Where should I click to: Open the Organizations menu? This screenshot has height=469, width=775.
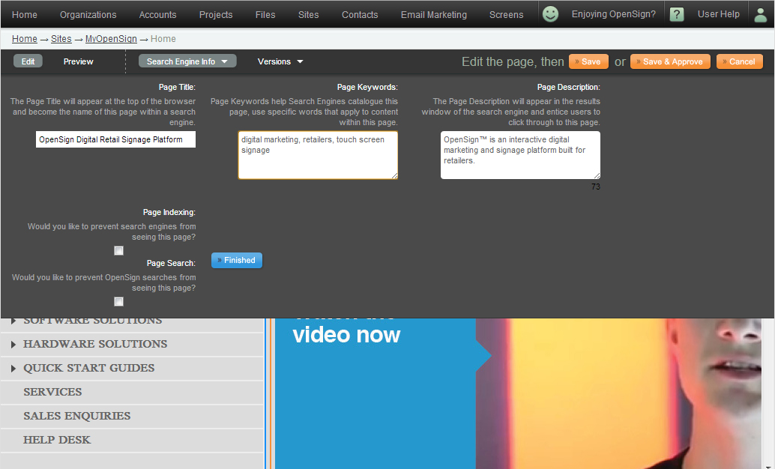coord(88,14)
